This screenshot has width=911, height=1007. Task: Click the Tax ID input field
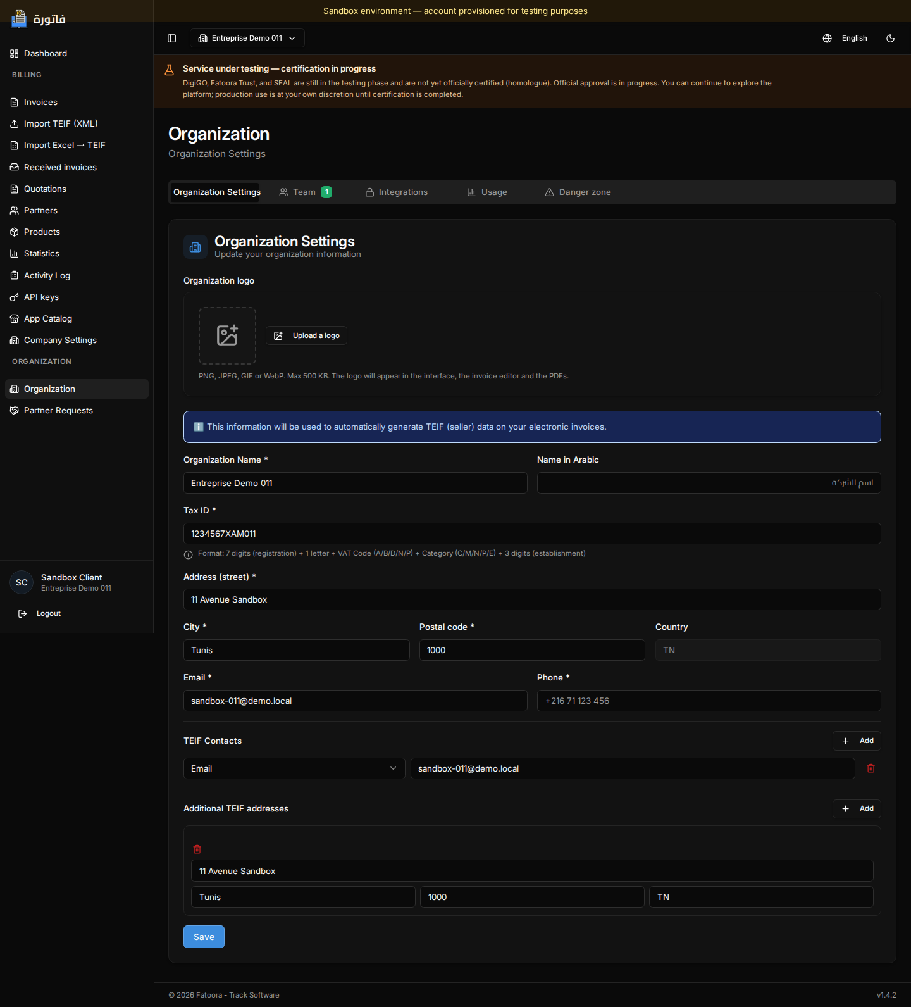point(532,534)
